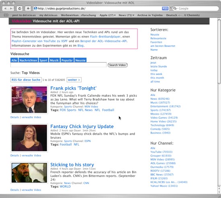The height and width of the screenshot is (198, 221).
Task: Open the bookmarks book icon
Action: pyautogui.click(x=6, y=15)
